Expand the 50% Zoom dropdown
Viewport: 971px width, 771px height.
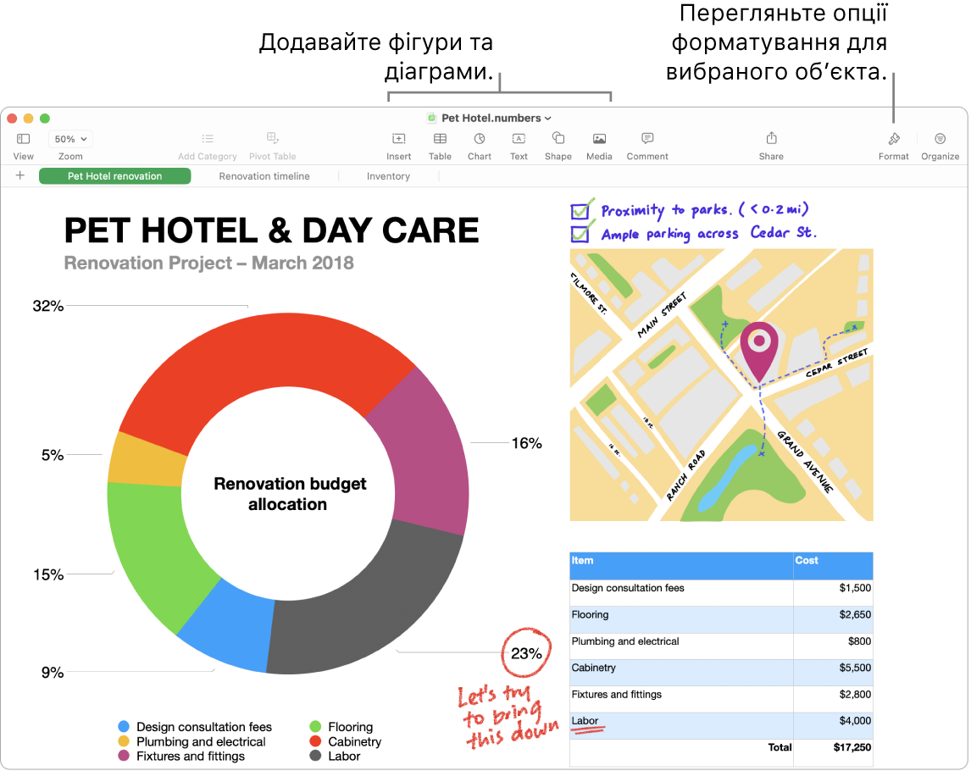pos(71,139)
